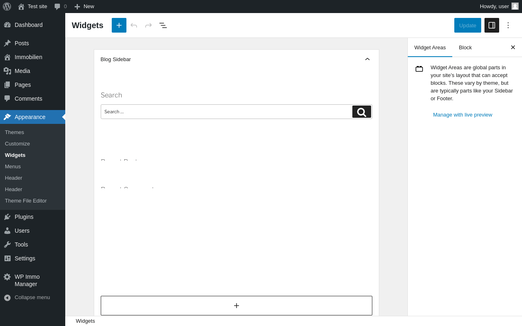Screen dimensions: 522x326
Task: Click the WordPress logo in admin bar
Action: [x=7, y=7]
